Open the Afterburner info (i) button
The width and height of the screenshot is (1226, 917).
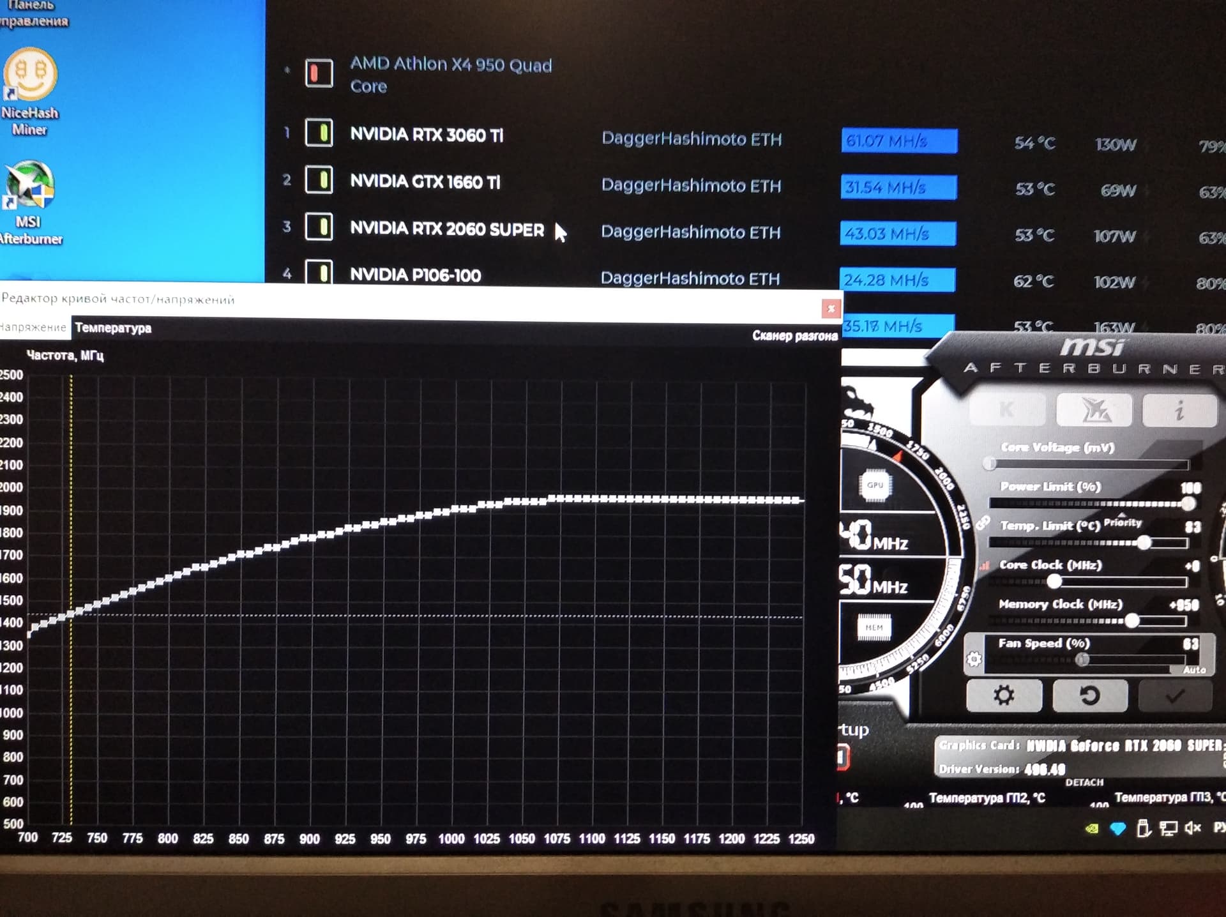(x=1179, y=409)
